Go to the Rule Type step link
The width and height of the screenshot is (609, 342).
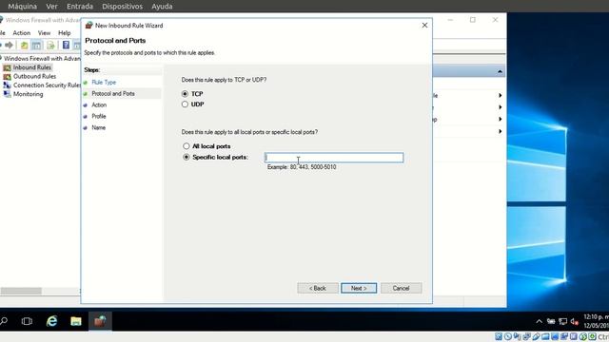(x=104, y=83)
